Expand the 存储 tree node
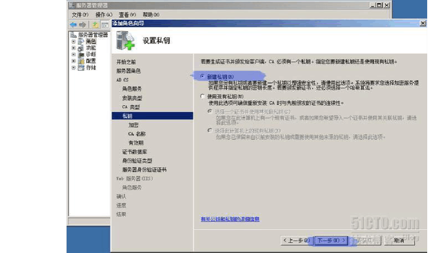This screenshot has width=440, height=253. [73, 67]
